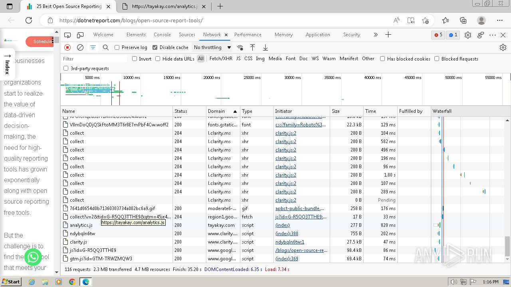Open network conditions wifi icon

pyautogui.click(x=240, y=47)
